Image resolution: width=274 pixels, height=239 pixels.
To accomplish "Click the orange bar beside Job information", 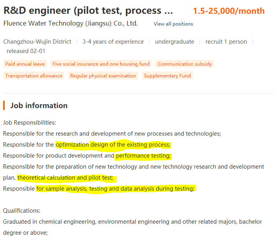I will click(x=4, y=105).
